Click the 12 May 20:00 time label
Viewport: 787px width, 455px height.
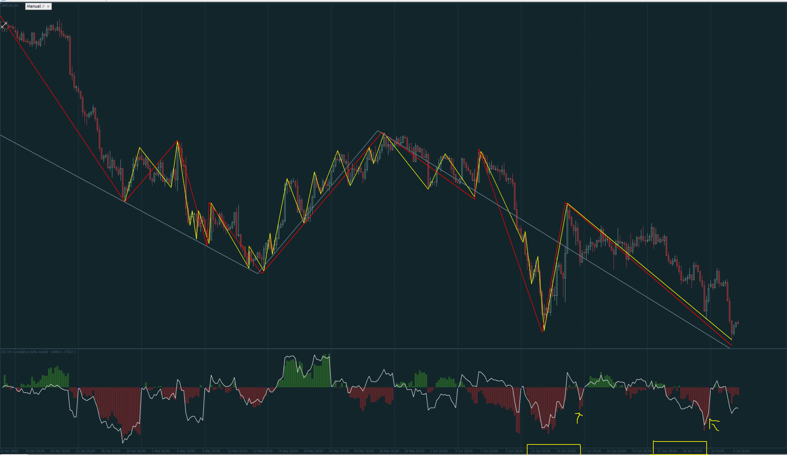[x=263, y=451]
